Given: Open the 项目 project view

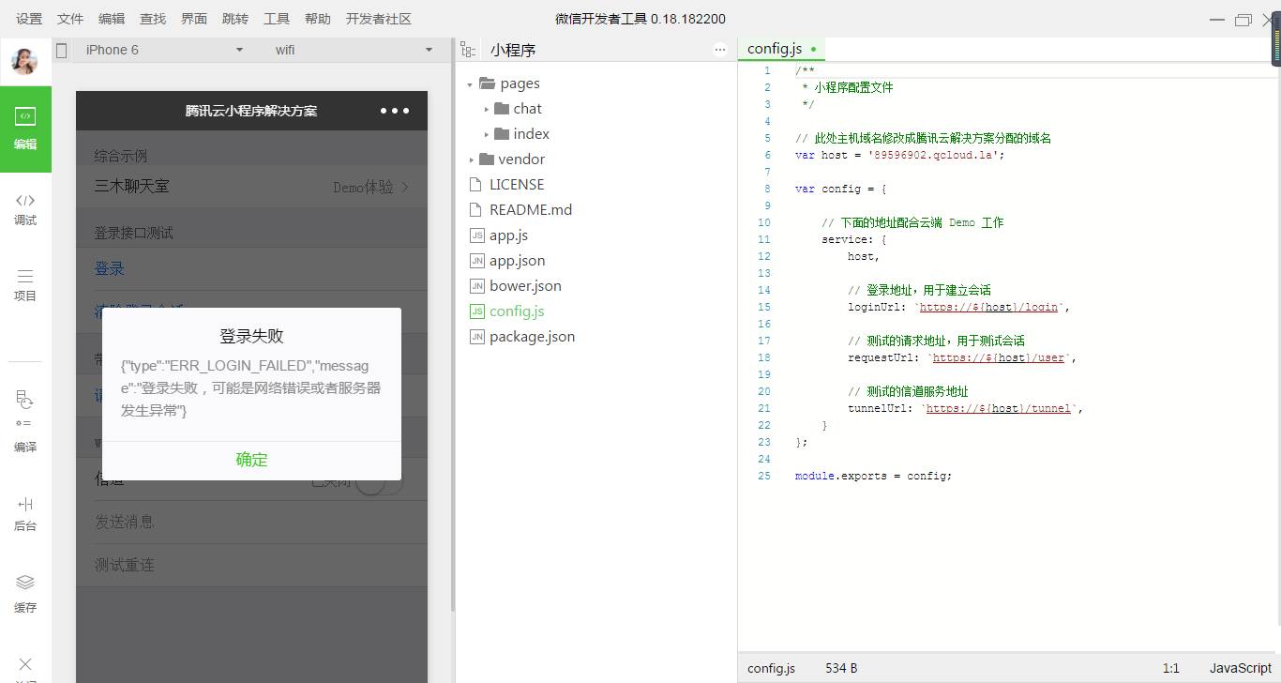Looking at the screenshot, I should coord(25,285).
